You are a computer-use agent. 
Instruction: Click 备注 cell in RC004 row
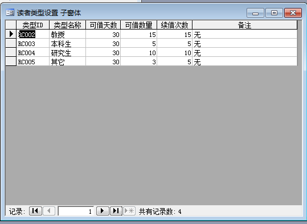coord(244,52)
